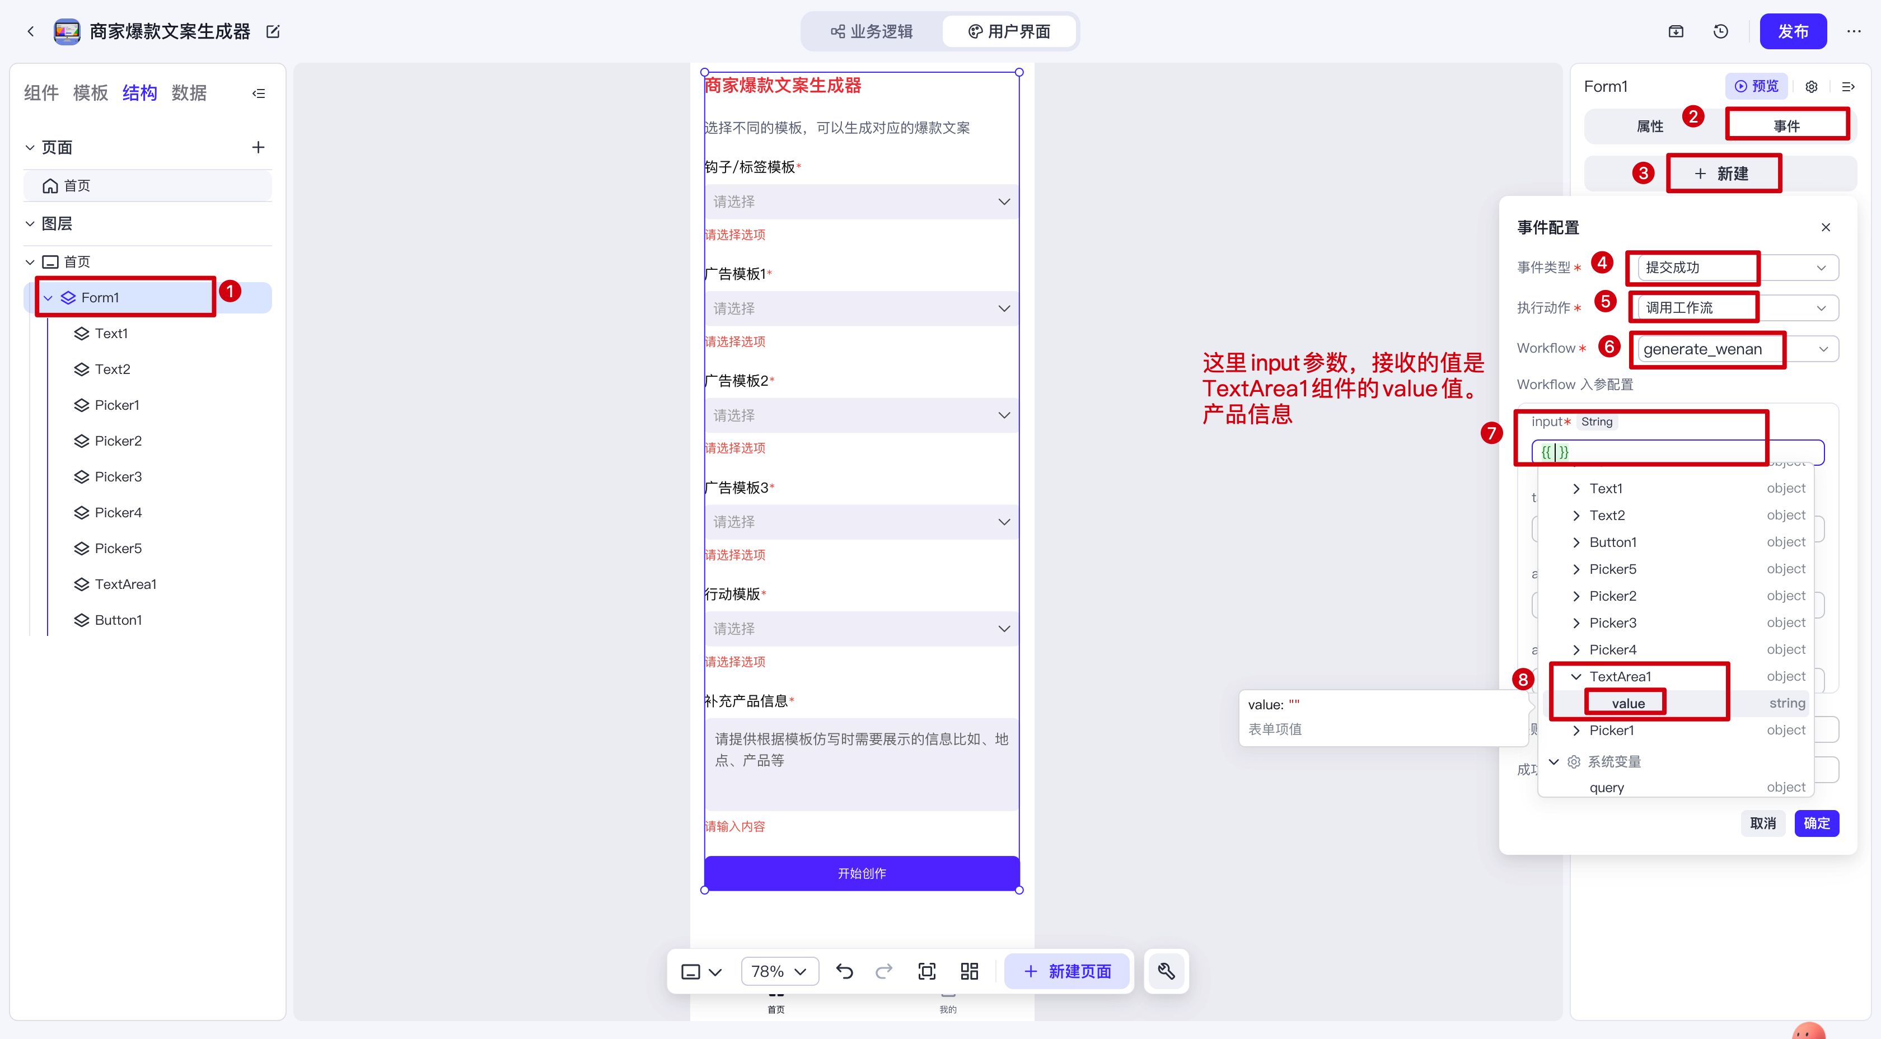Switch to 用户界面 mode toggle
This screenshot has width=1881, height=1039.
[x=1009, y=31]
